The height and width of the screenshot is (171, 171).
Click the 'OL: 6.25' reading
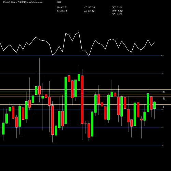coord(117,14)
